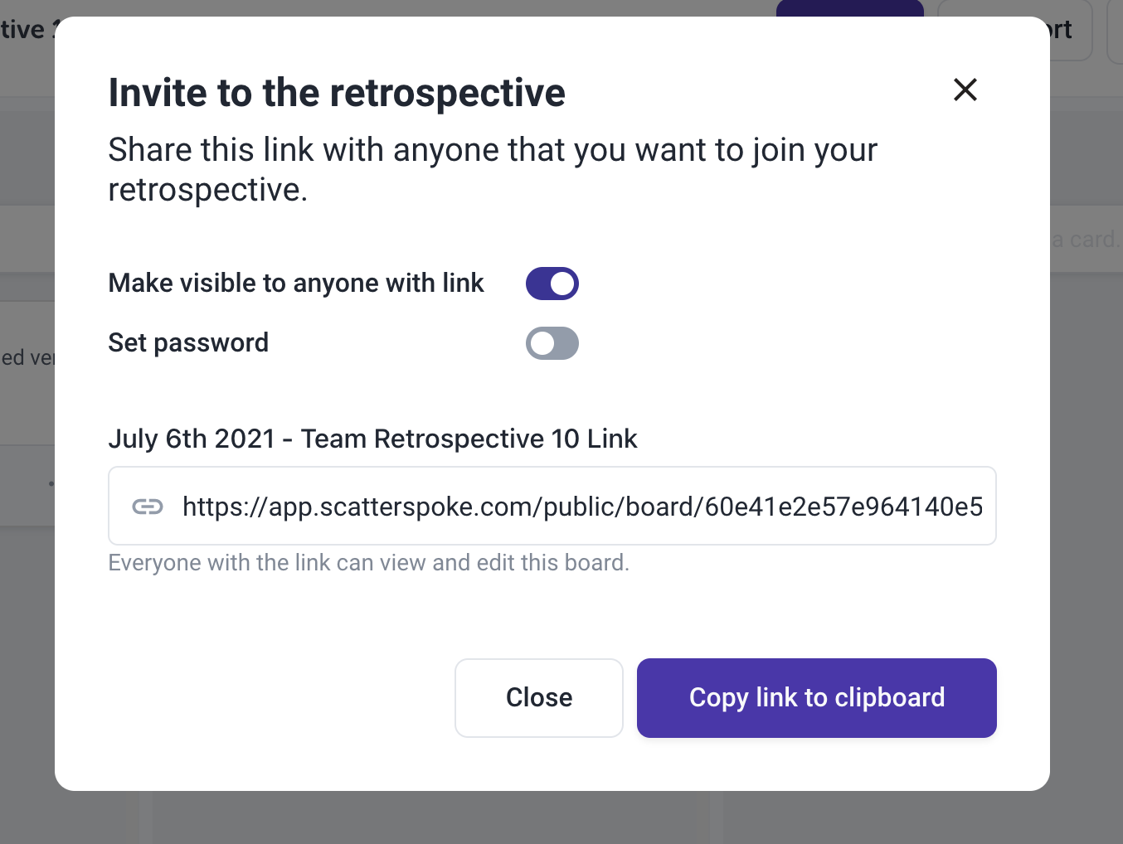The width and height of the screenshot is (1123, 844).
Task: Click the Share this link description text
Action: click(x=493, y=170)
